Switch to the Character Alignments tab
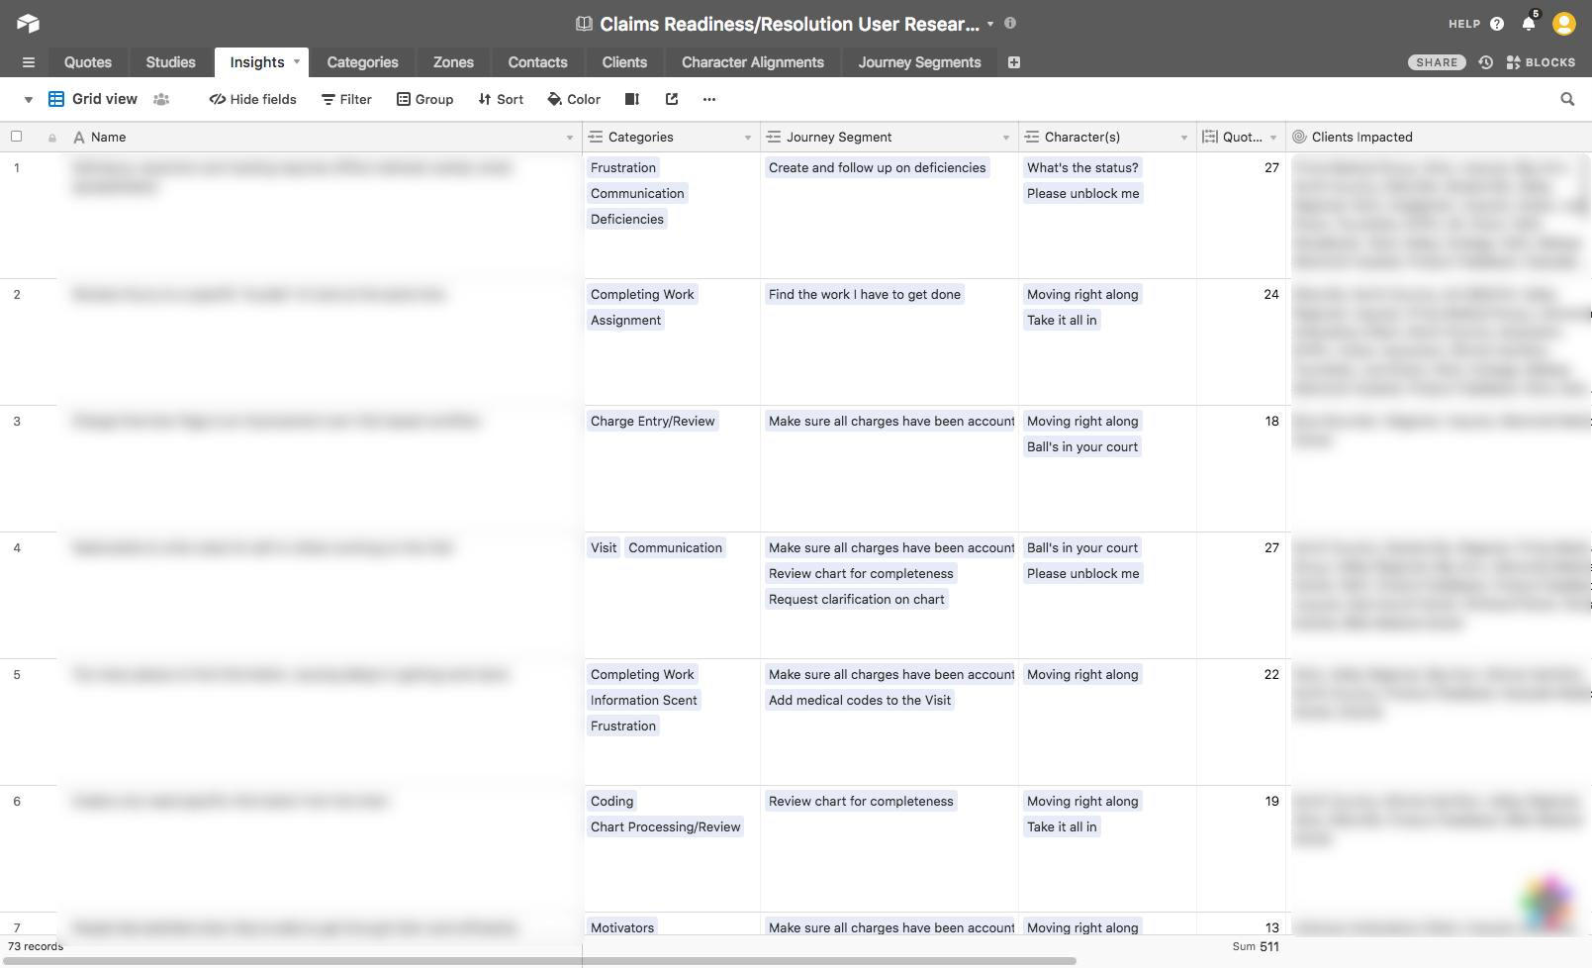This screenshot has width=1592, height=968. click(x=753, y=62)
